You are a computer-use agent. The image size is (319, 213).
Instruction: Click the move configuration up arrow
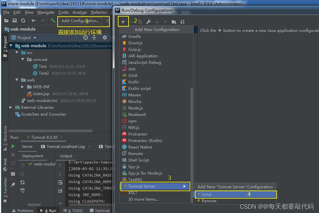(x=157, y=22)
